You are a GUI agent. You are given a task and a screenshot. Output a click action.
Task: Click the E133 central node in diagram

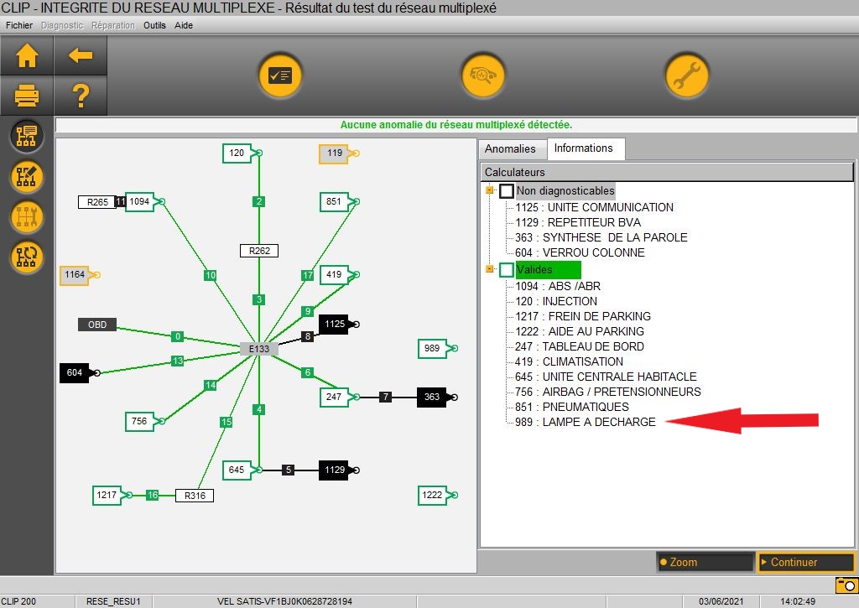[258, 349]
